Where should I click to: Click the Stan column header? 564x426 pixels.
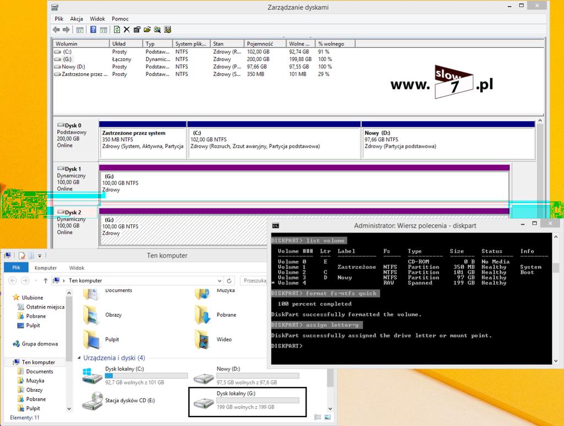227,44
